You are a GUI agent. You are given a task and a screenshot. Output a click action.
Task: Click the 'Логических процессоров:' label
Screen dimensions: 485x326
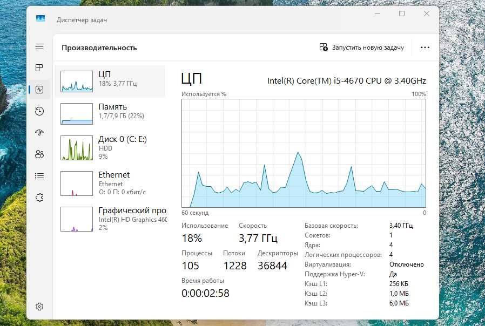tap(343, 255)
